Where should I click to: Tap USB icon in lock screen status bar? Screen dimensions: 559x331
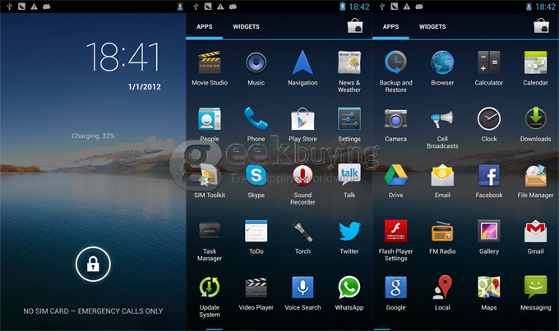pos(10,7)
